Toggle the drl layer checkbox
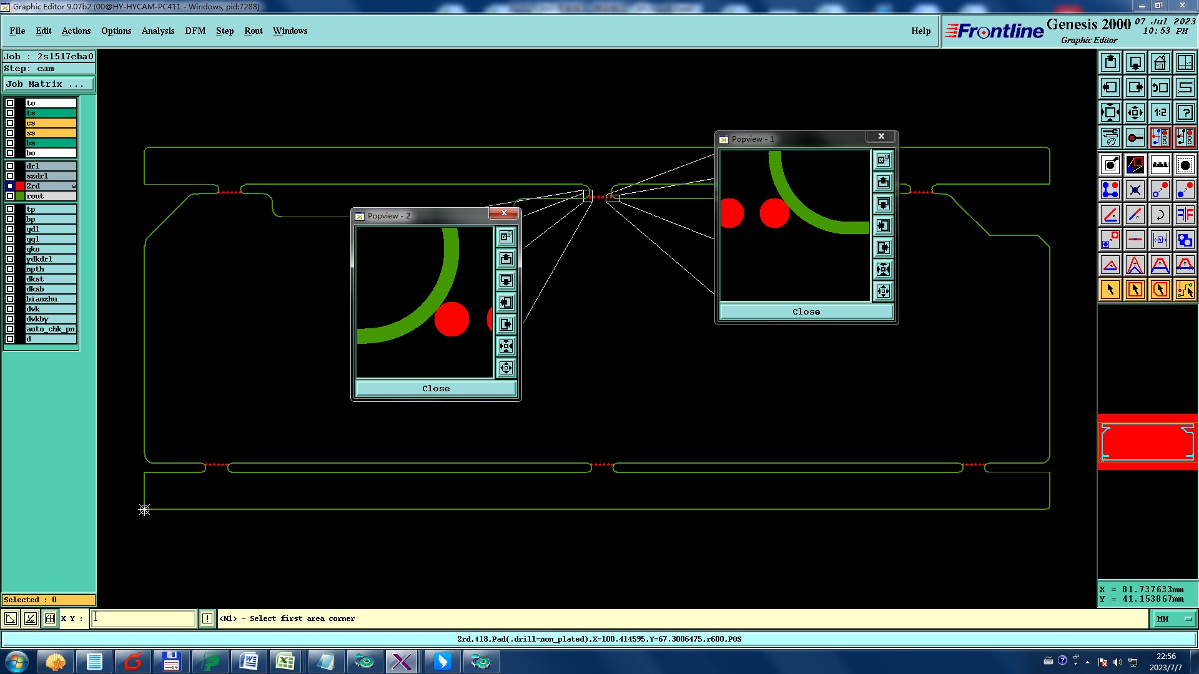Image resolution: width=1199 pixels, height=674 pixels. click(10, 166)
